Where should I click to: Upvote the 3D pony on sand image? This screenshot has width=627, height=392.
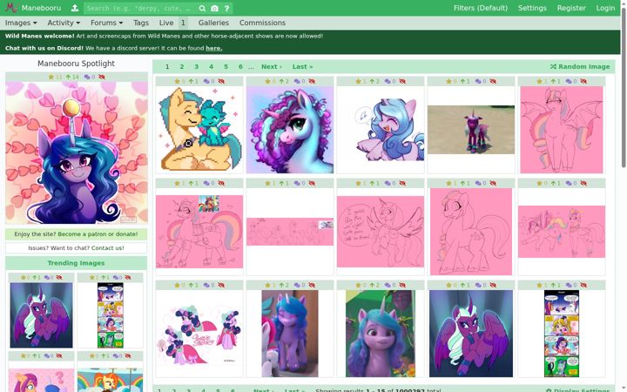coord(463,81)
